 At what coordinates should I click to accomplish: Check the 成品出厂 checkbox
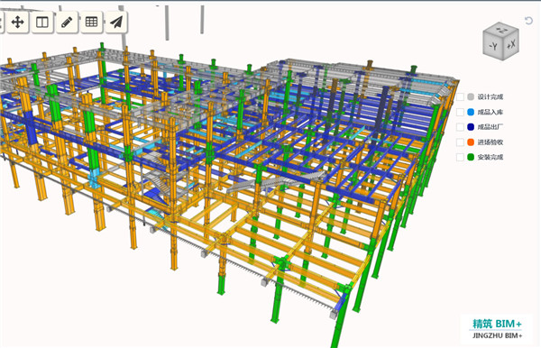click(x=460, y=127)
